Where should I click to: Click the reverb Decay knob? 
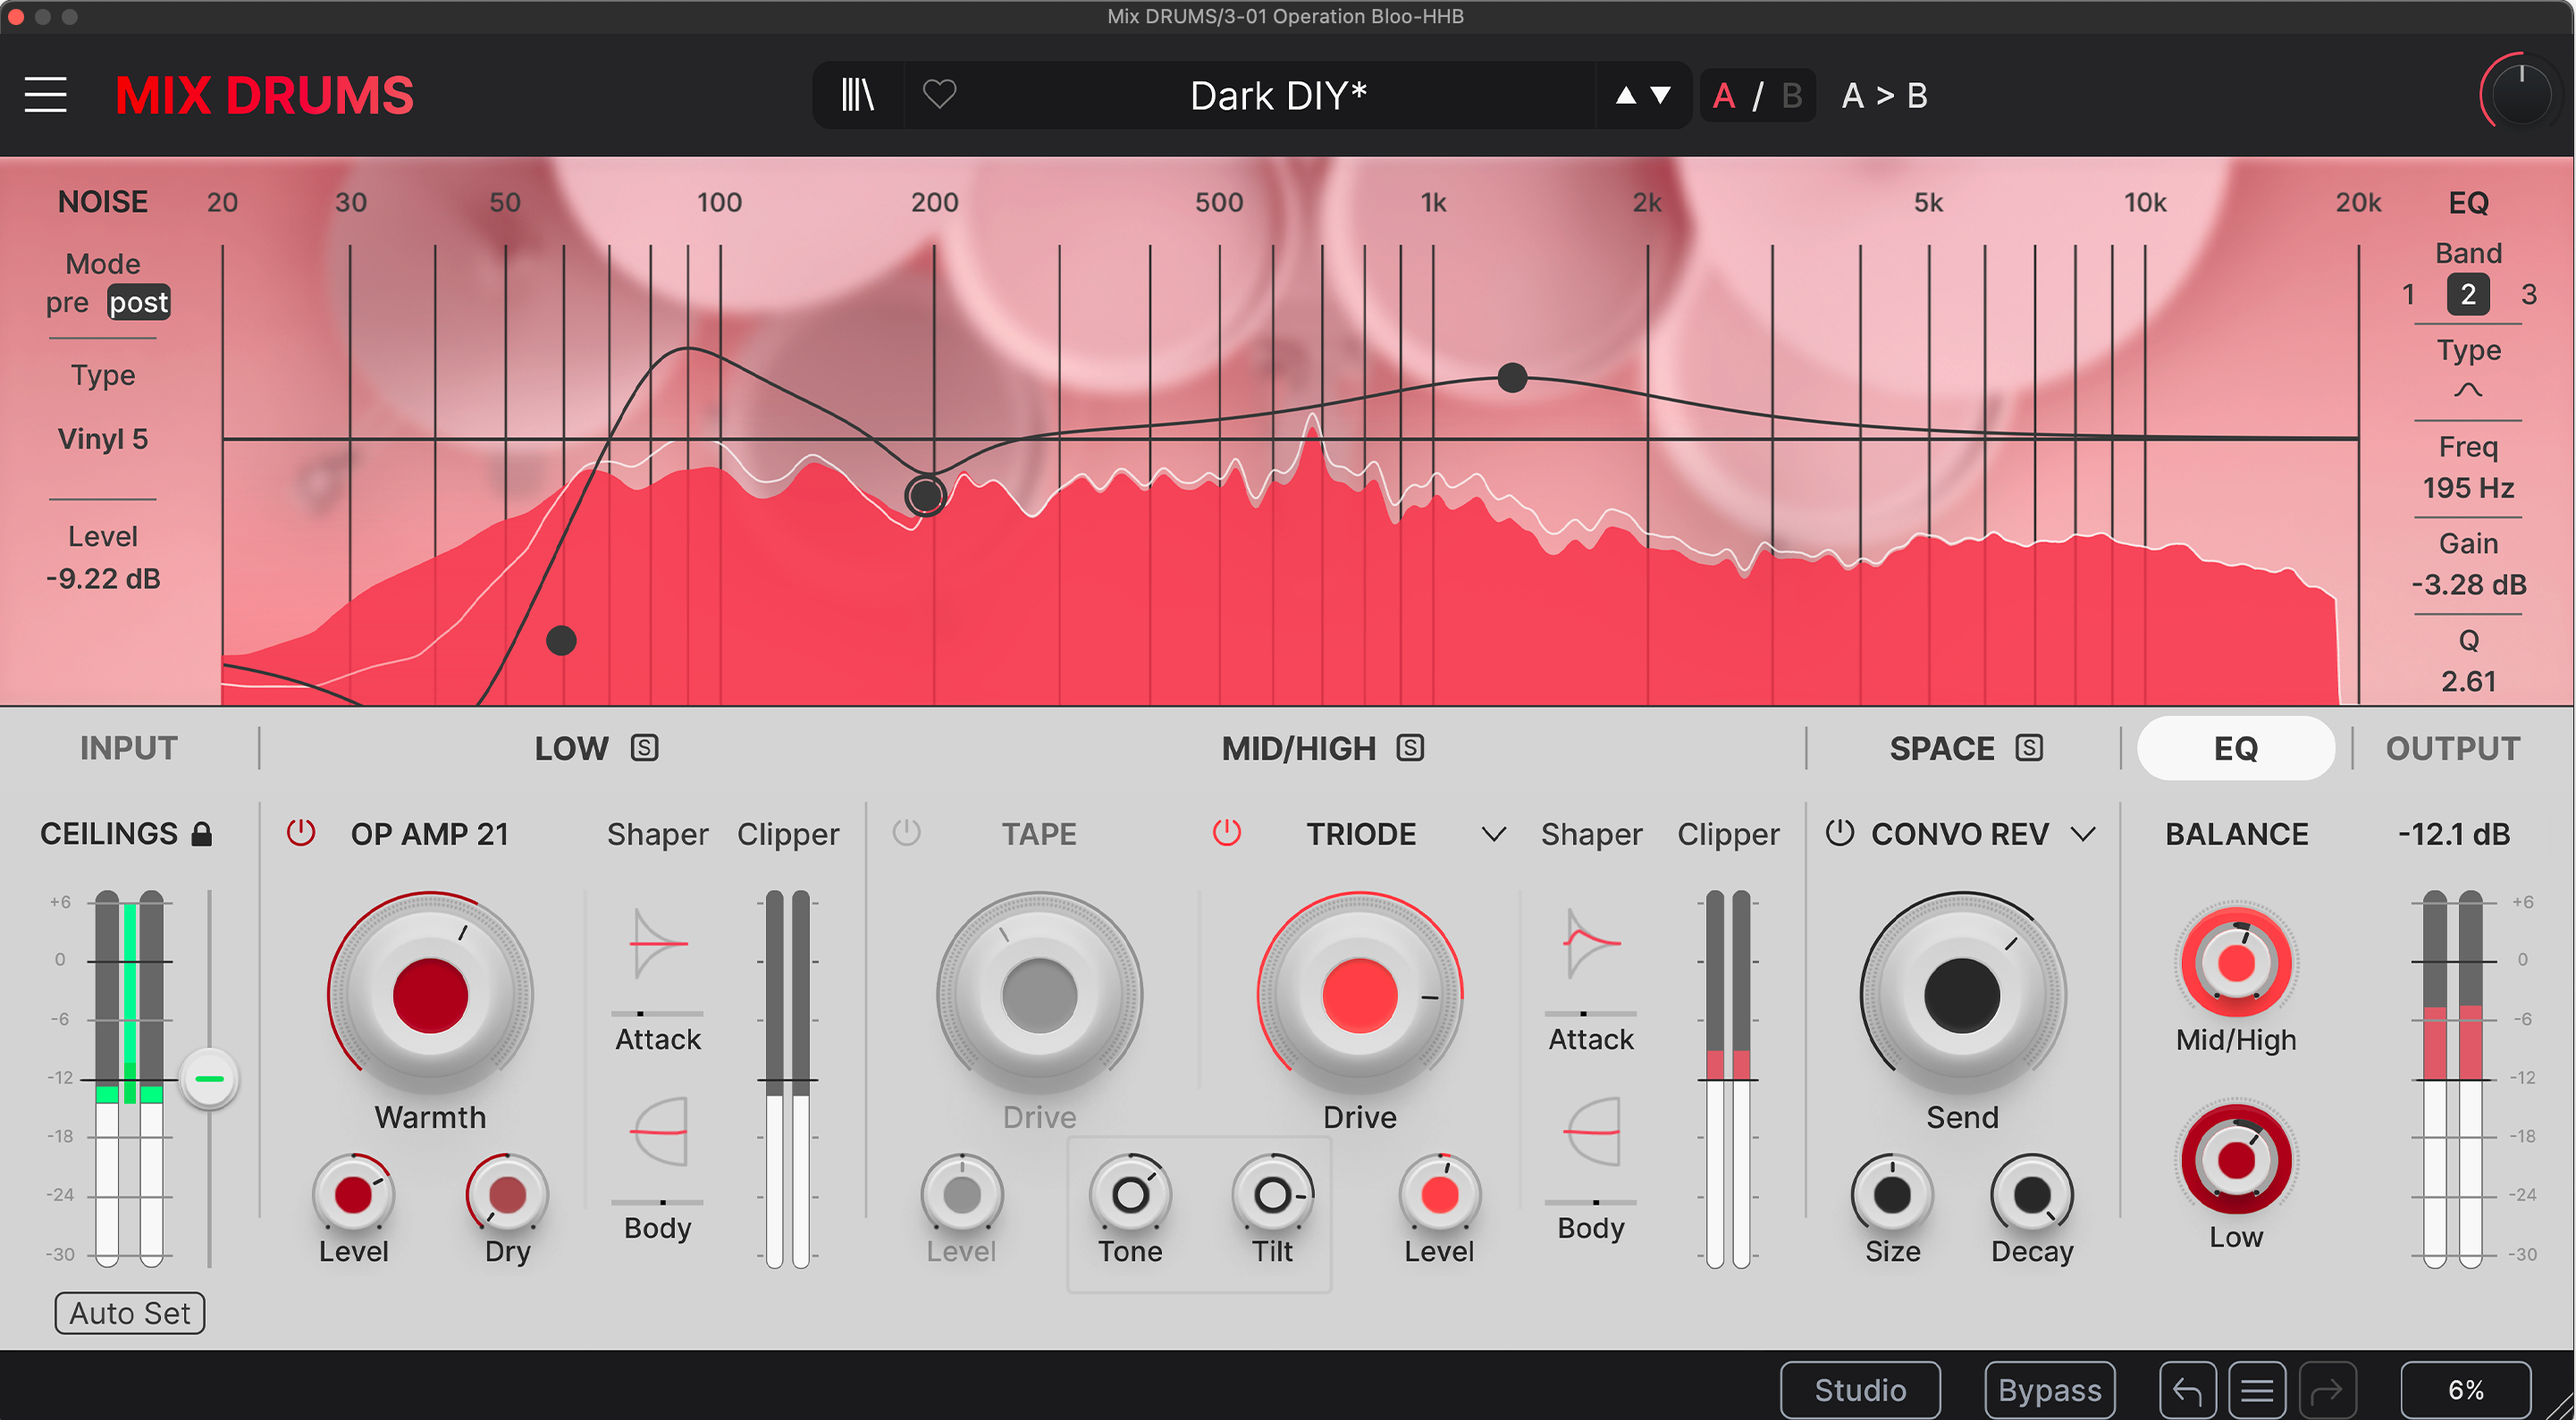click(2031, 1193)
